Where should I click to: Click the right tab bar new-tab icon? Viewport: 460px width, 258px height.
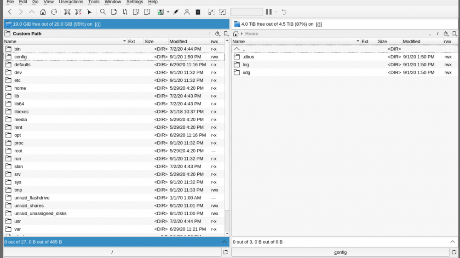[454, 252]
